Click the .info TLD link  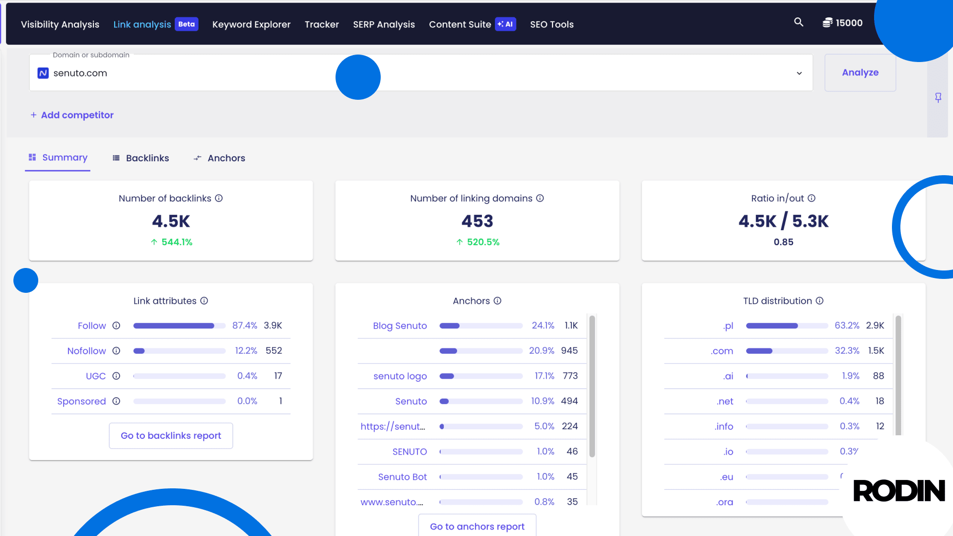click(724, 426)
